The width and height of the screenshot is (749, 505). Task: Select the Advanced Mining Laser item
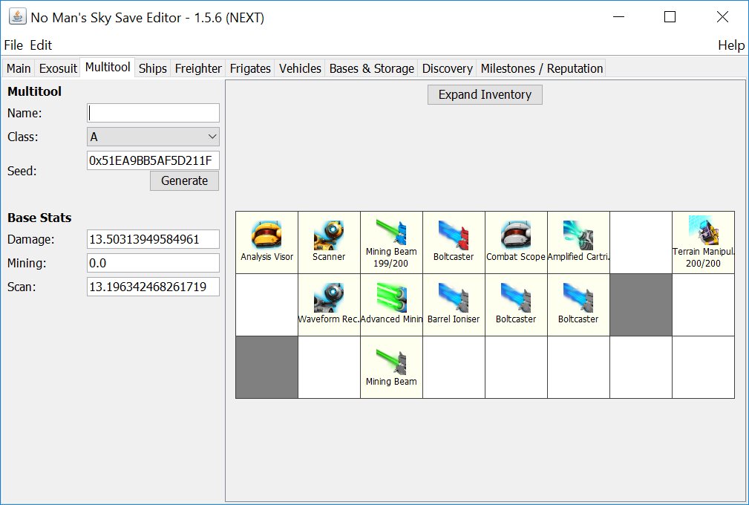coord(391,304)
